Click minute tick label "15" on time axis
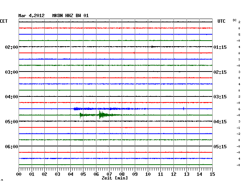The width and height of the screenshot is (242, 184). click(x=212, y=174)
